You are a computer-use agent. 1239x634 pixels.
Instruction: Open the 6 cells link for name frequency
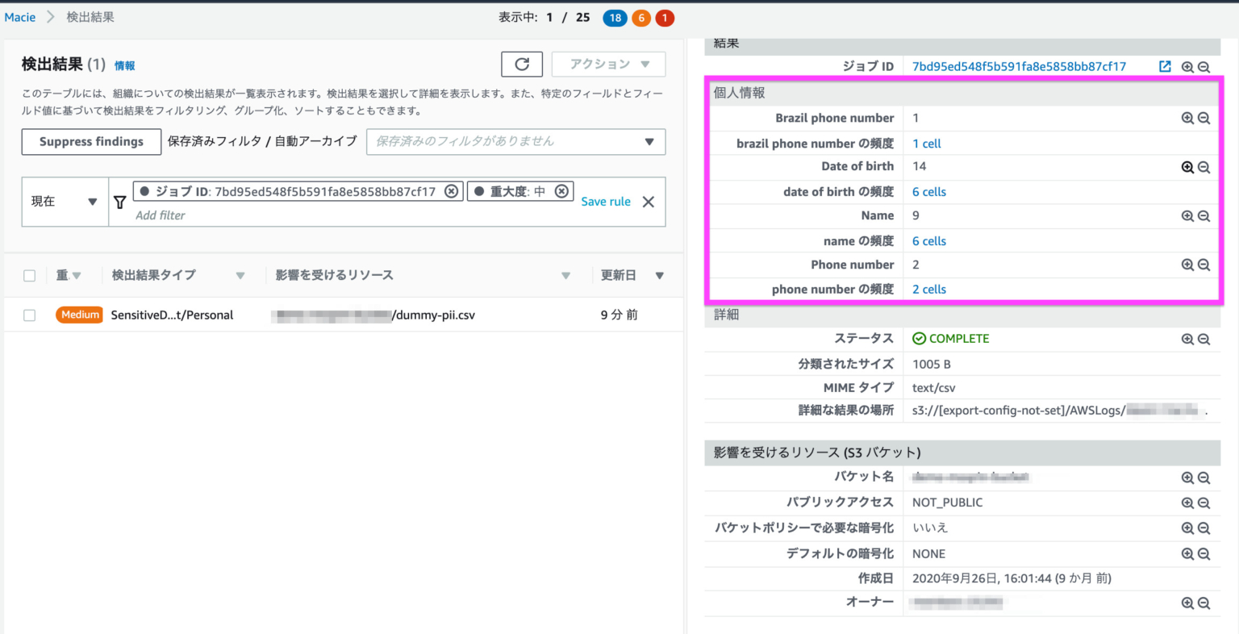click(x=928, y=240)
